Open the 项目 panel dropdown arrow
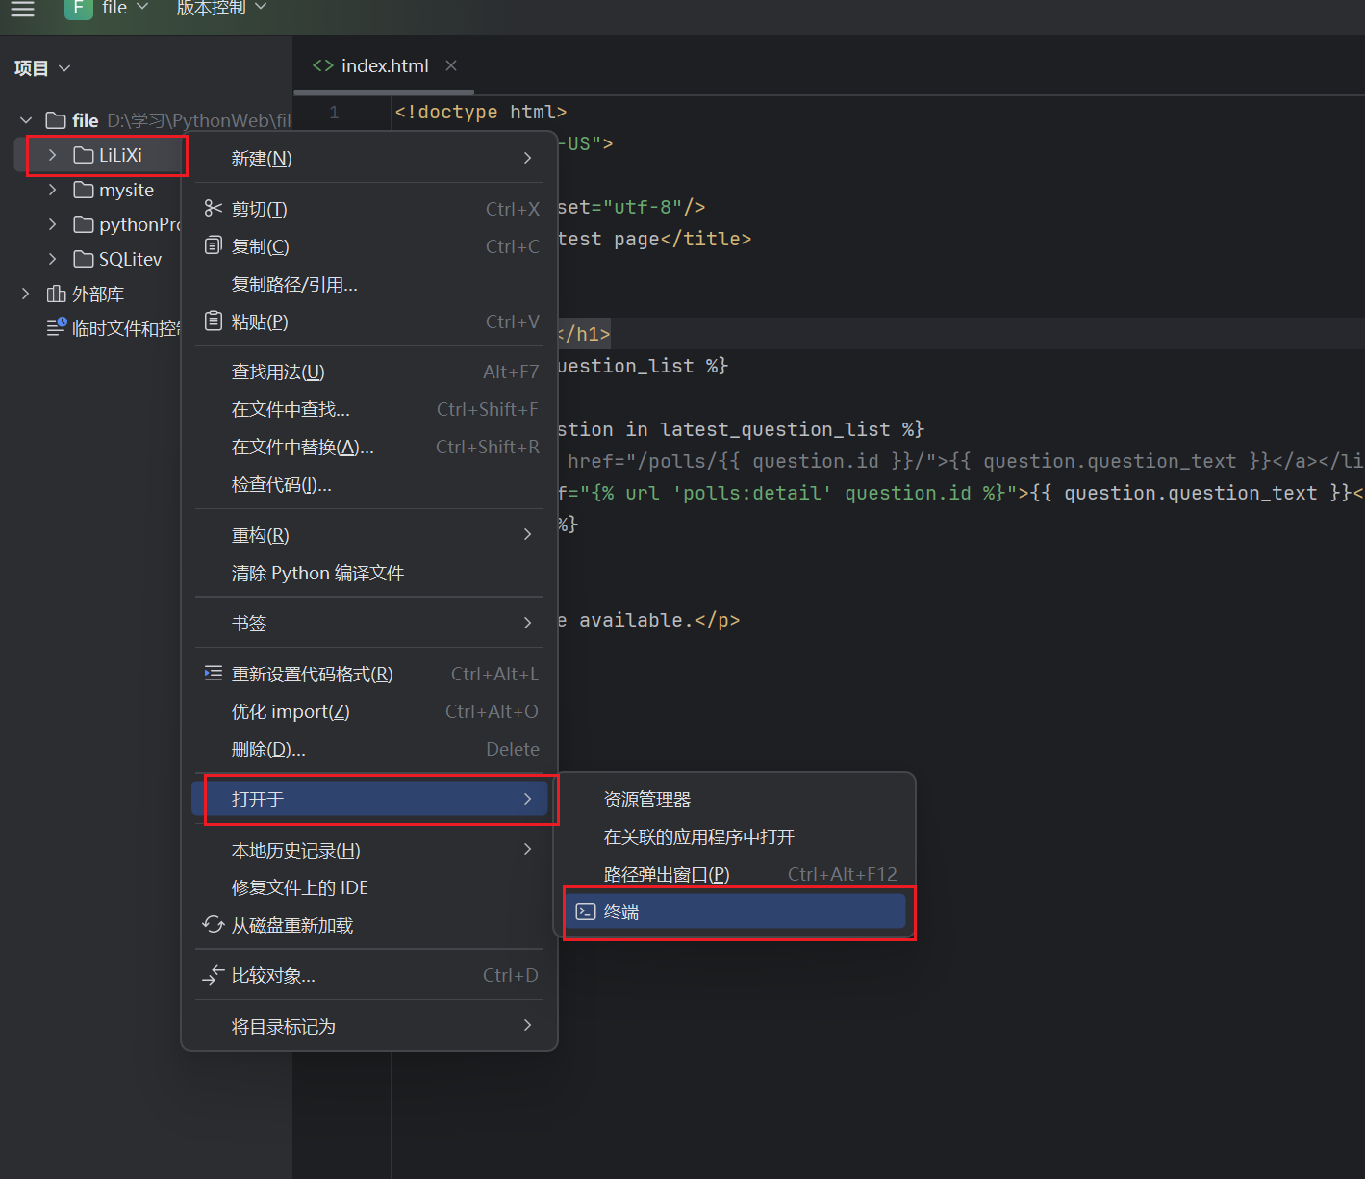Image resolution: width=1365 pixels, height=1179 pixels. [x=63, y=67]
